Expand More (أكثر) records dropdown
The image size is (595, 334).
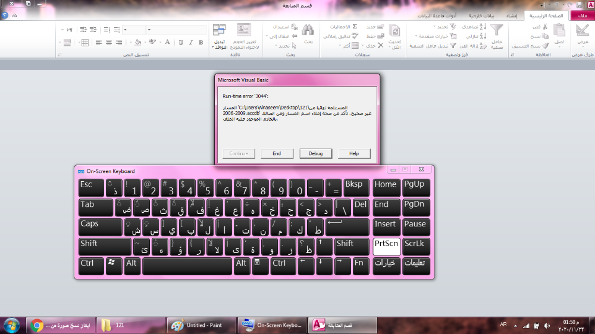(x=340, y=46)
